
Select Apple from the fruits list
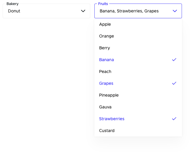105,24
